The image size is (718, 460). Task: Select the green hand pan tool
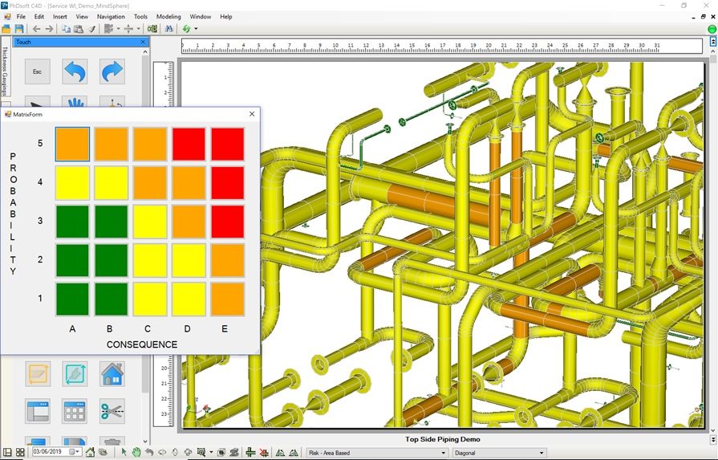(x=136, y=452)
